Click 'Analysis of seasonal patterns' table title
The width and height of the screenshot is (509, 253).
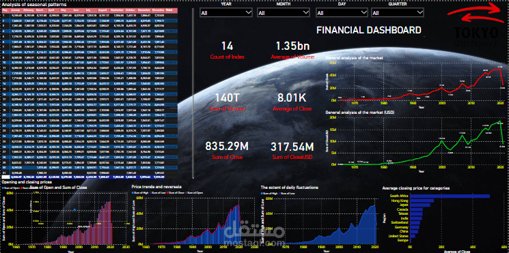coord(34,5)
